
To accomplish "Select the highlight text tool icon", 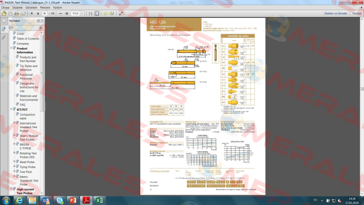I will (112, 13).
